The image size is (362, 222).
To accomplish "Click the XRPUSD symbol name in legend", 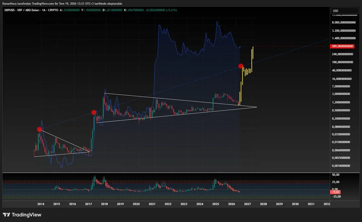I will 10,10.
